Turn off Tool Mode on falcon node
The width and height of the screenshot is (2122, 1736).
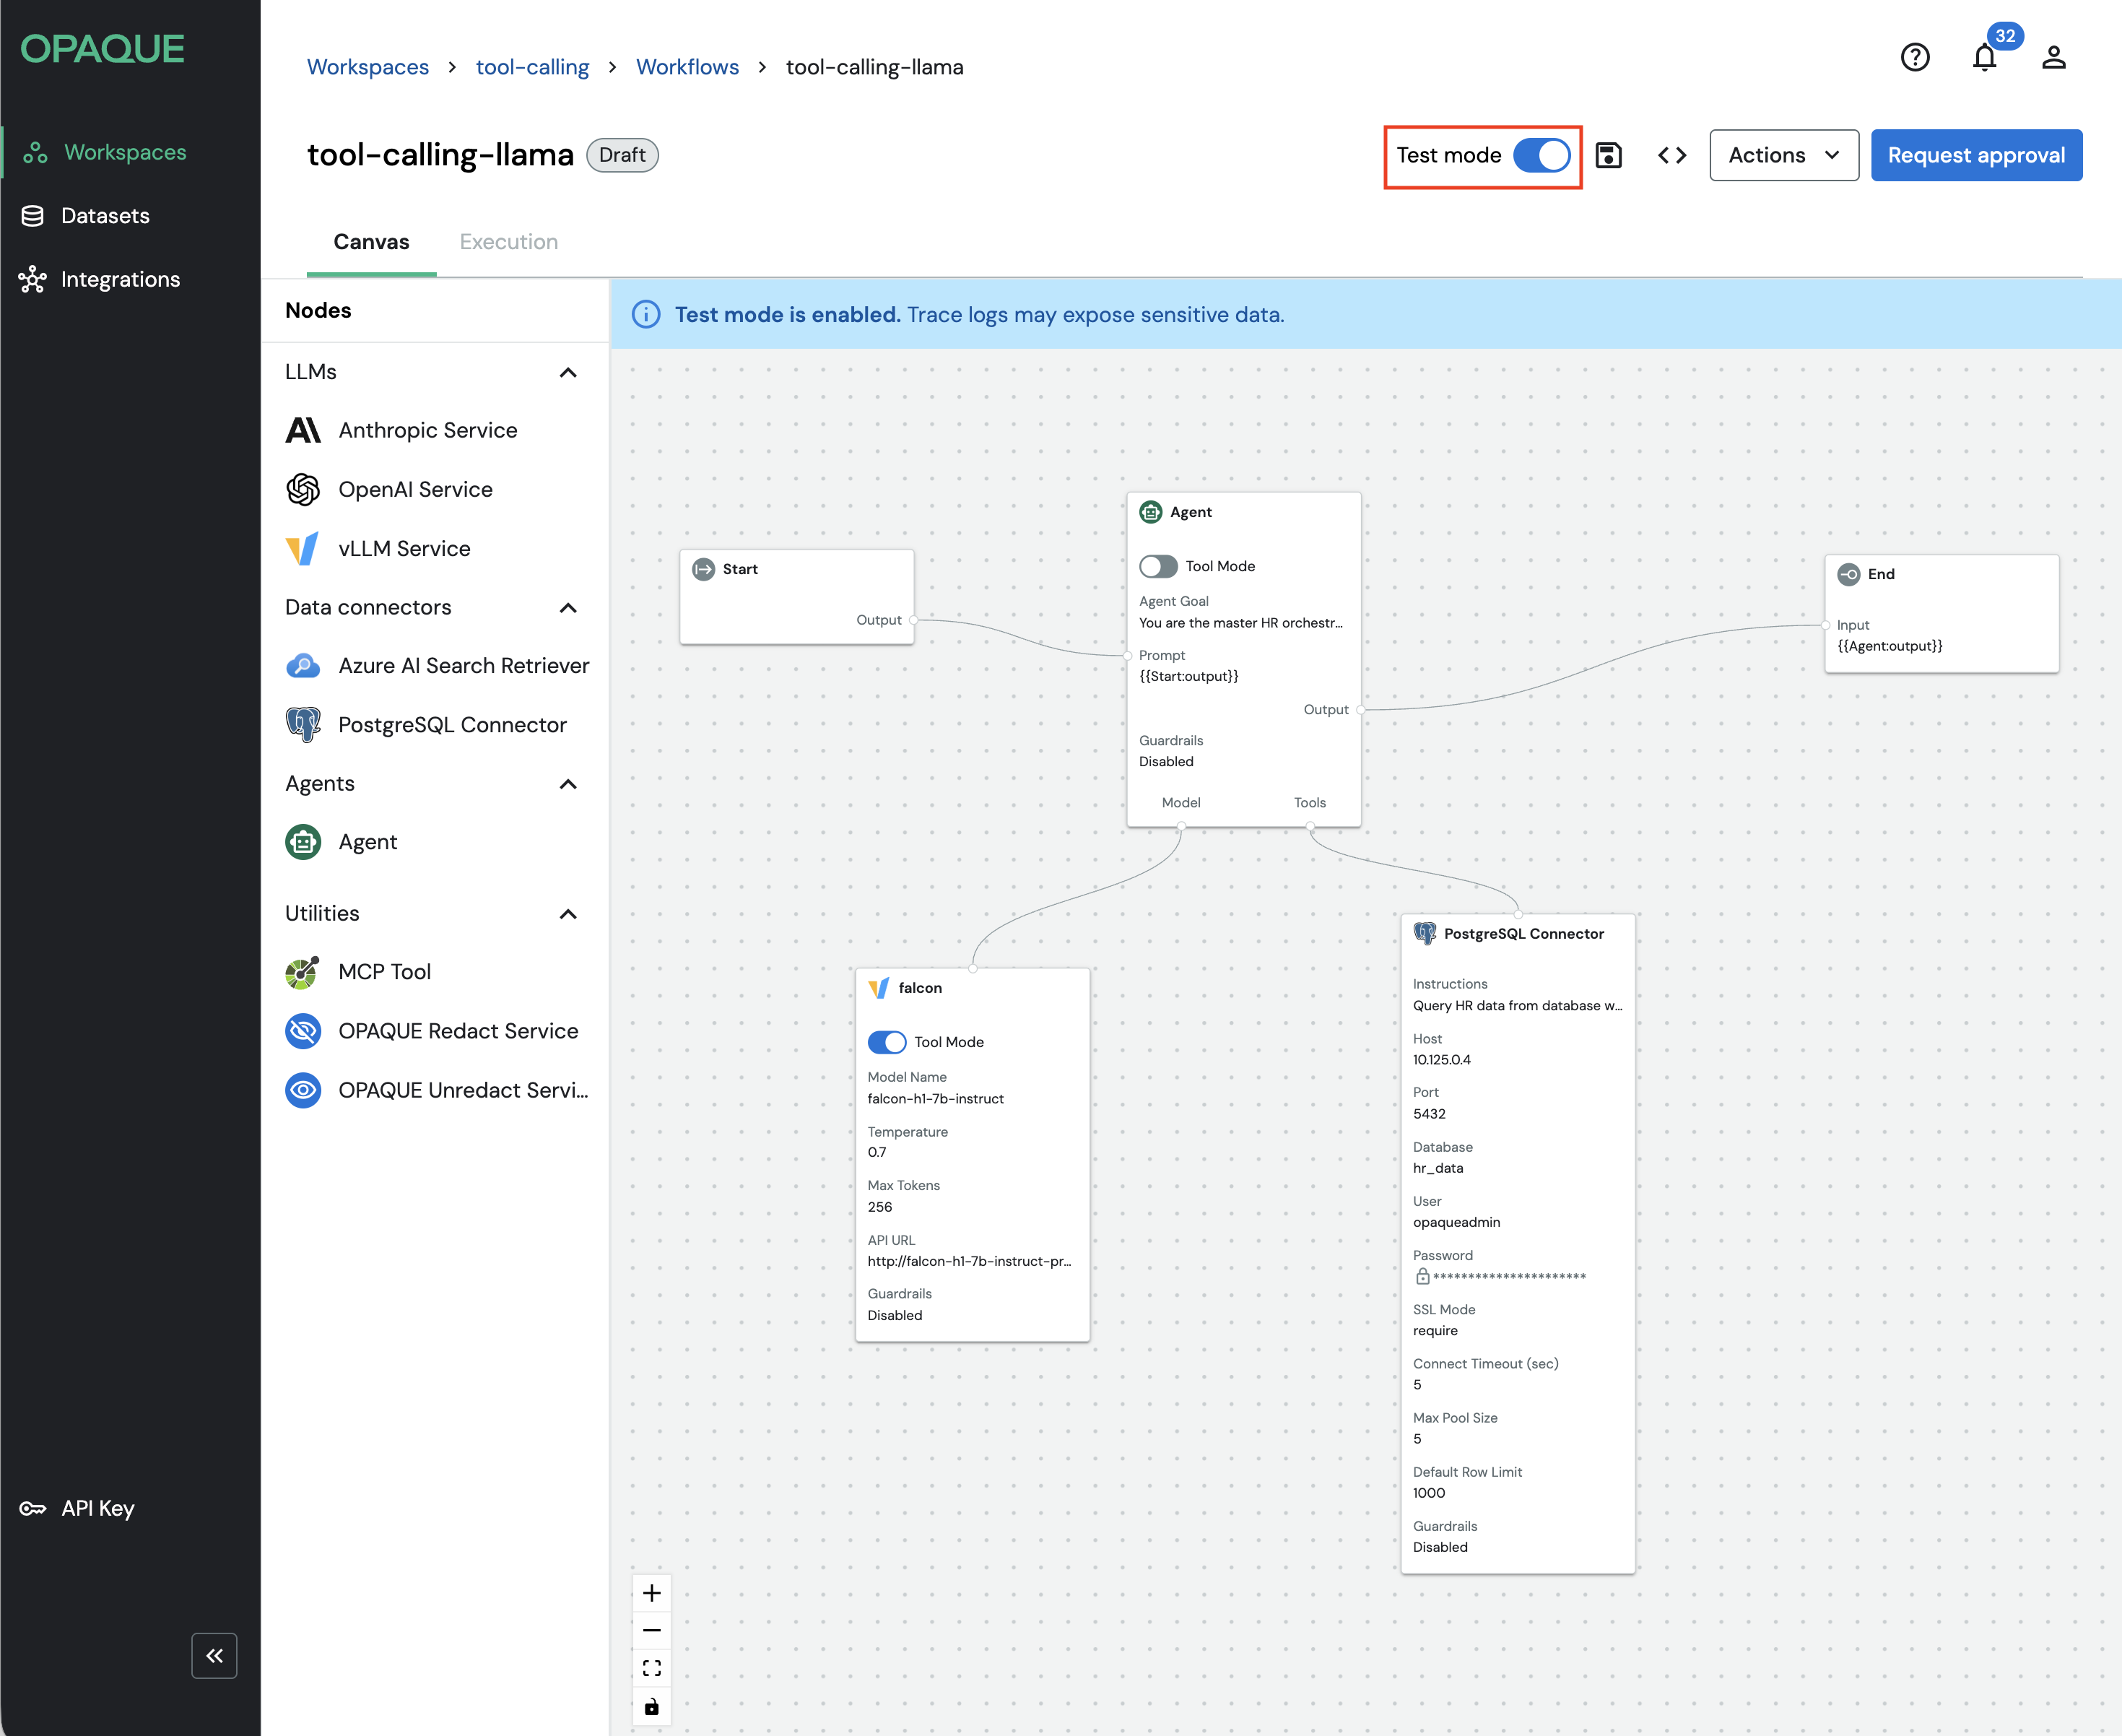click(x=886, y=1042)
